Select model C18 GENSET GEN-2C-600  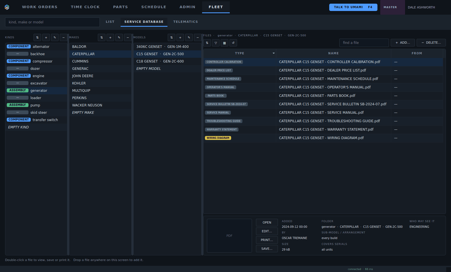point(167,61)
